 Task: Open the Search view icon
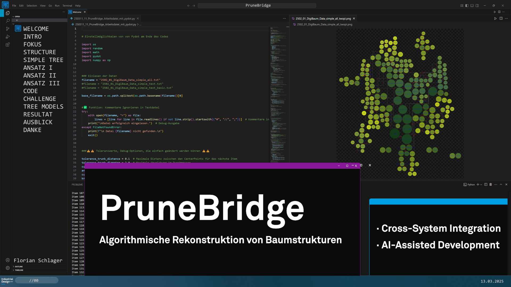[8, 21]
